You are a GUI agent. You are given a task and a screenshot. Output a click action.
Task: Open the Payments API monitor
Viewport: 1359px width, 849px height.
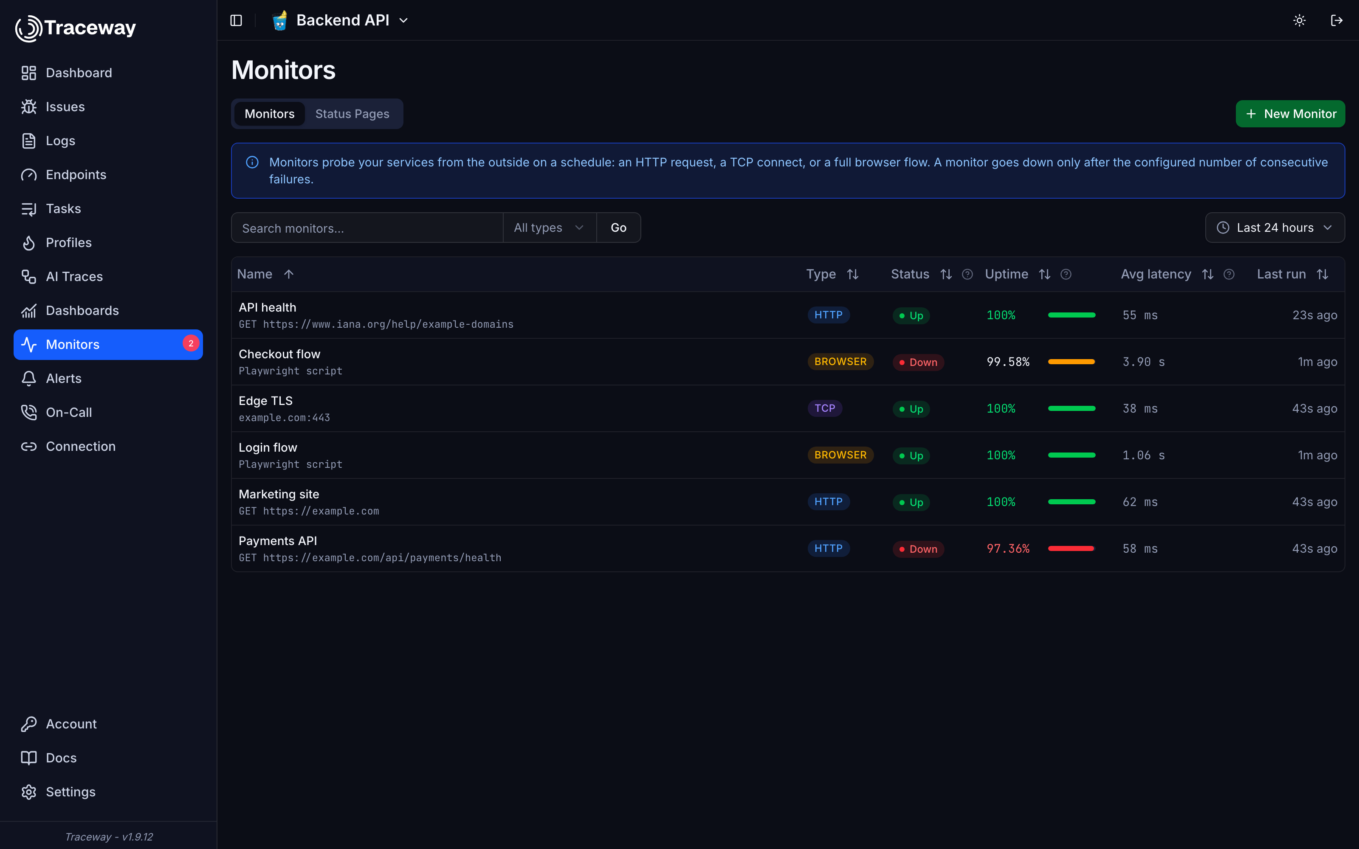(x=788, y=548)
